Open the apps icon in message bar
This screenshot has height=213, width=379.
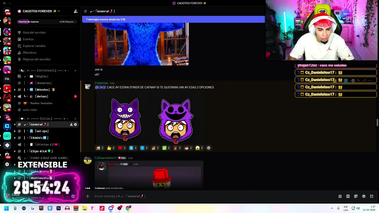(x=372, y=196)
